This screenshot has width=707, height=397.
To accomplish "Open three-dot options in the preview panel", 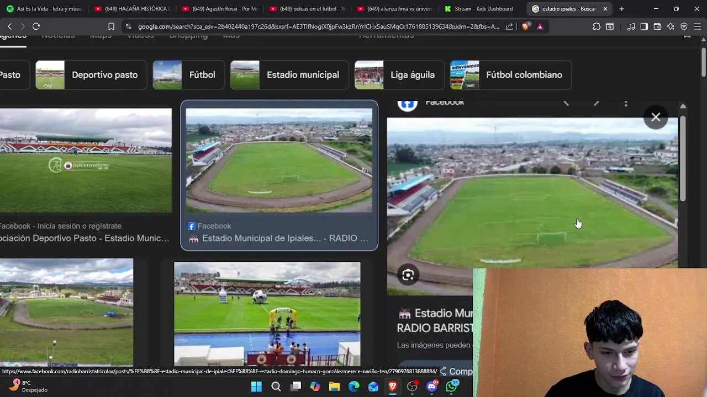I will 626,103.
